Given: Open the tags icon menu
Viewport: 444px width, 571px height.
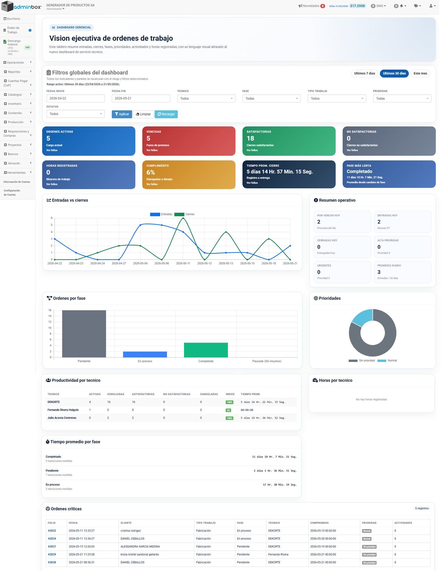Looking at the screenshot, I should tap(418, 6).
